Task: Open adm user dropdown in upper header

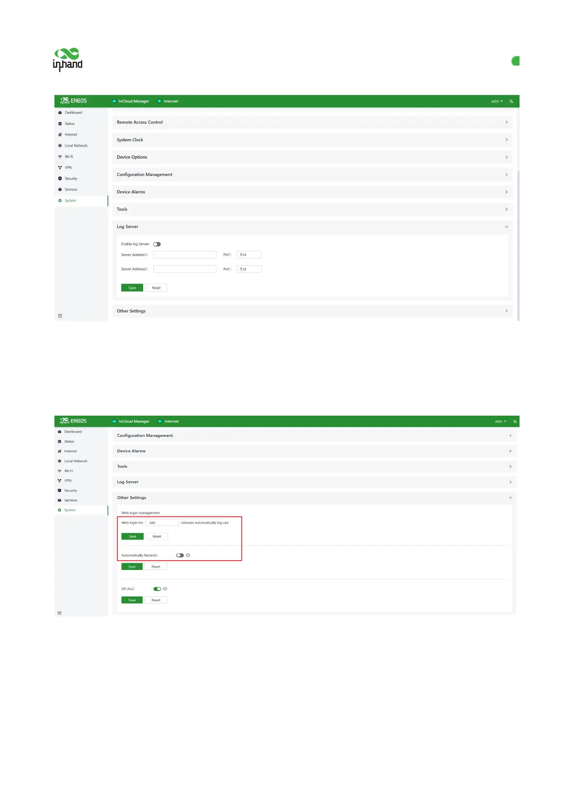Action: point(497,101)
